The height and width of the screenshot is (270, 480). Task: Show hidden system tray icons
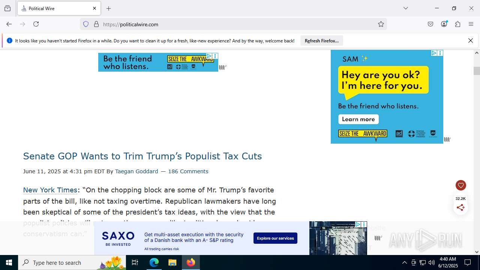(x=404, y=262)
